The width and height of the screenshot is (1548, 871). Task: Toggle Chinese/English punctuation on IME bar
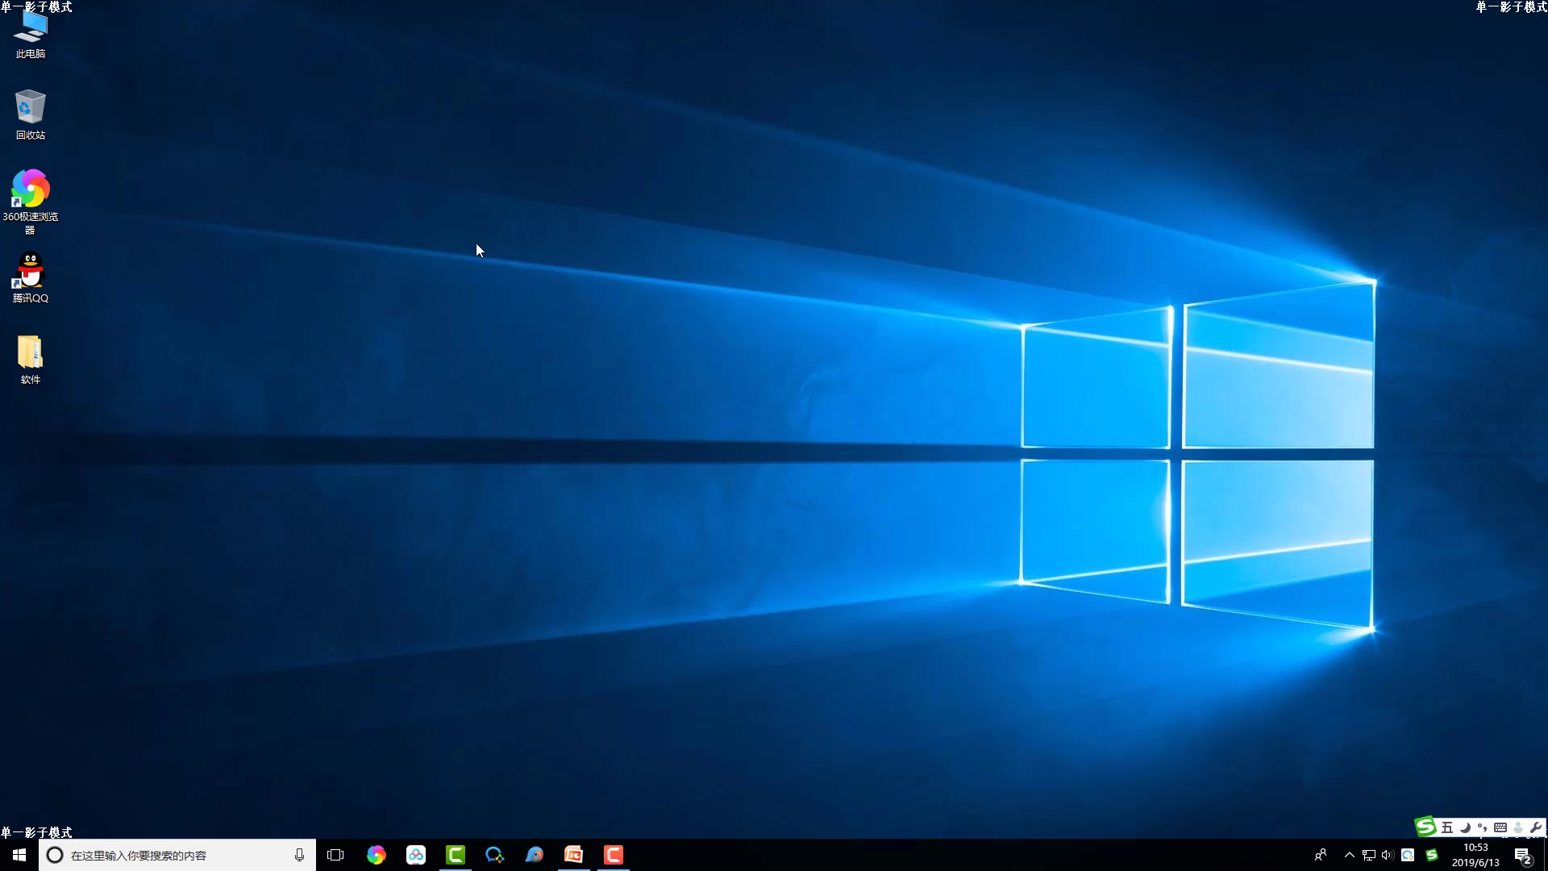[x=1483, y=827]
